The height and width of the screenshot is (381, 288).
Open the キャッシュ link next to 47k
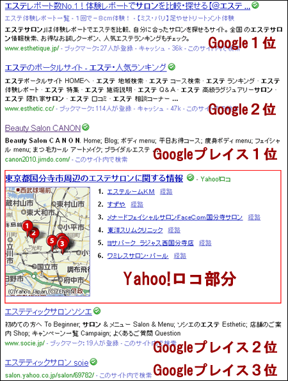tap(150, 109)
